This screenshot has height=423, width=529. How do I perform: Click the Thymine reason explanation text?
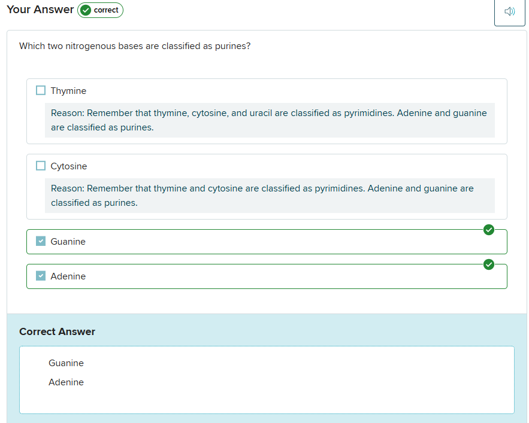coord(269,120)
